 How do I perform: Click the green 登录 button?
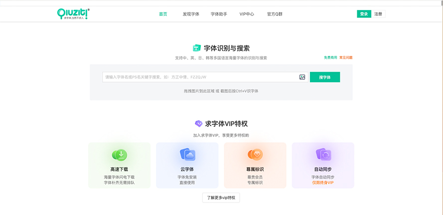coord(364,14)
